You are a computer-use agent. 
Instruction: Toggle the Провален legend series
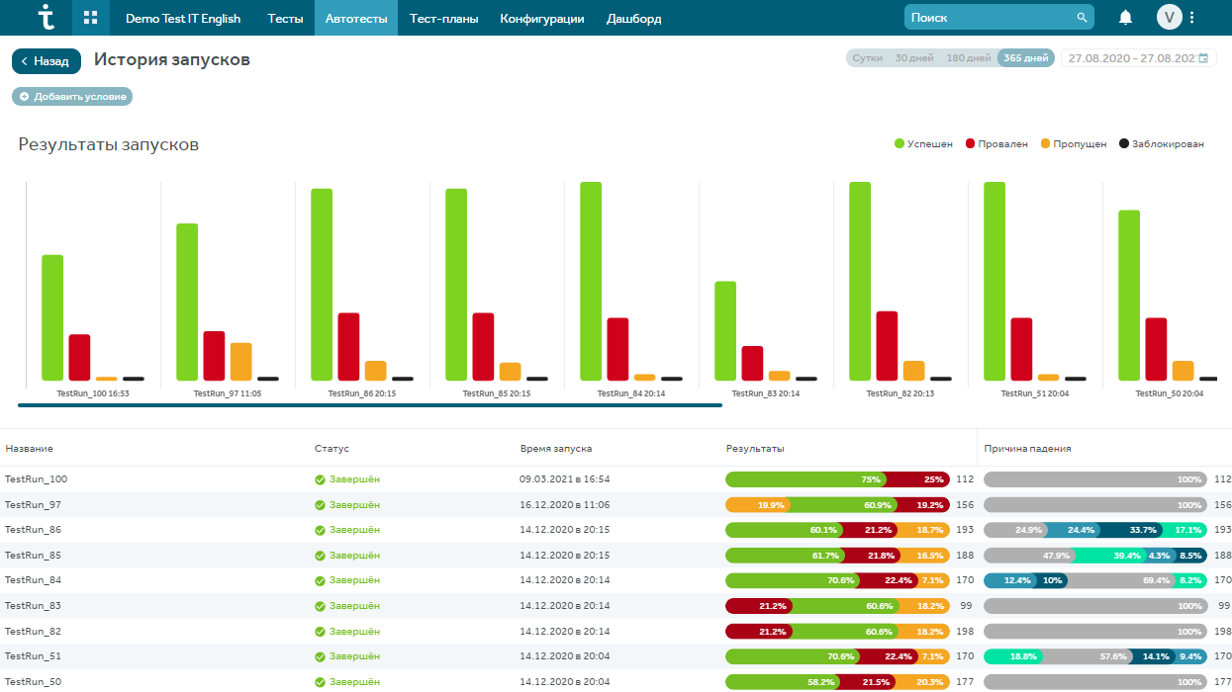coord(995,144)
